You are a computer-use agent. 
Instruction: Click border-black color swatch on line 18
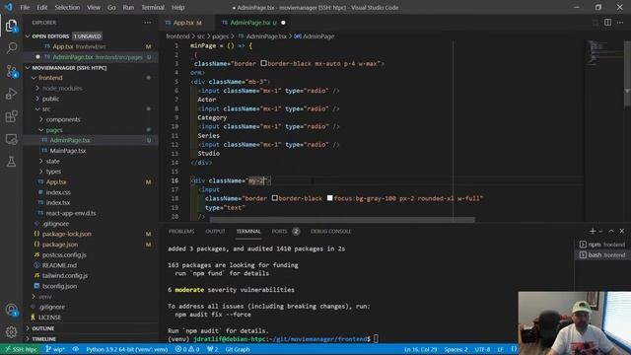tap(274, 198)
